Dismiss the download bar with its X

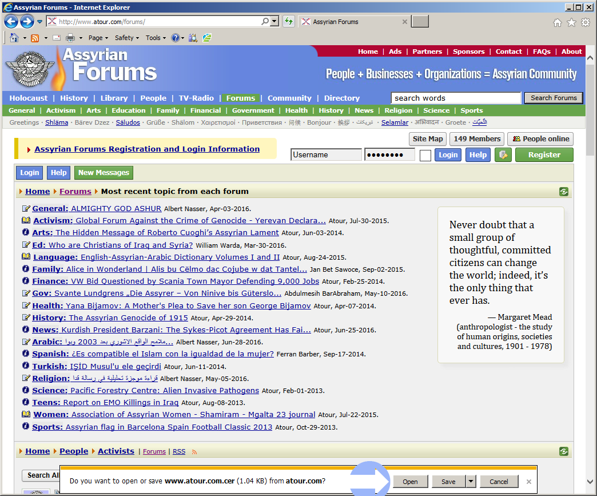pos(529,482)
